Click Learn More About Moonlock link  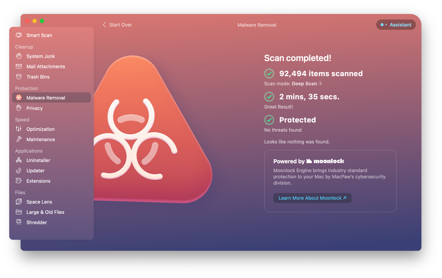coord(312,198)
